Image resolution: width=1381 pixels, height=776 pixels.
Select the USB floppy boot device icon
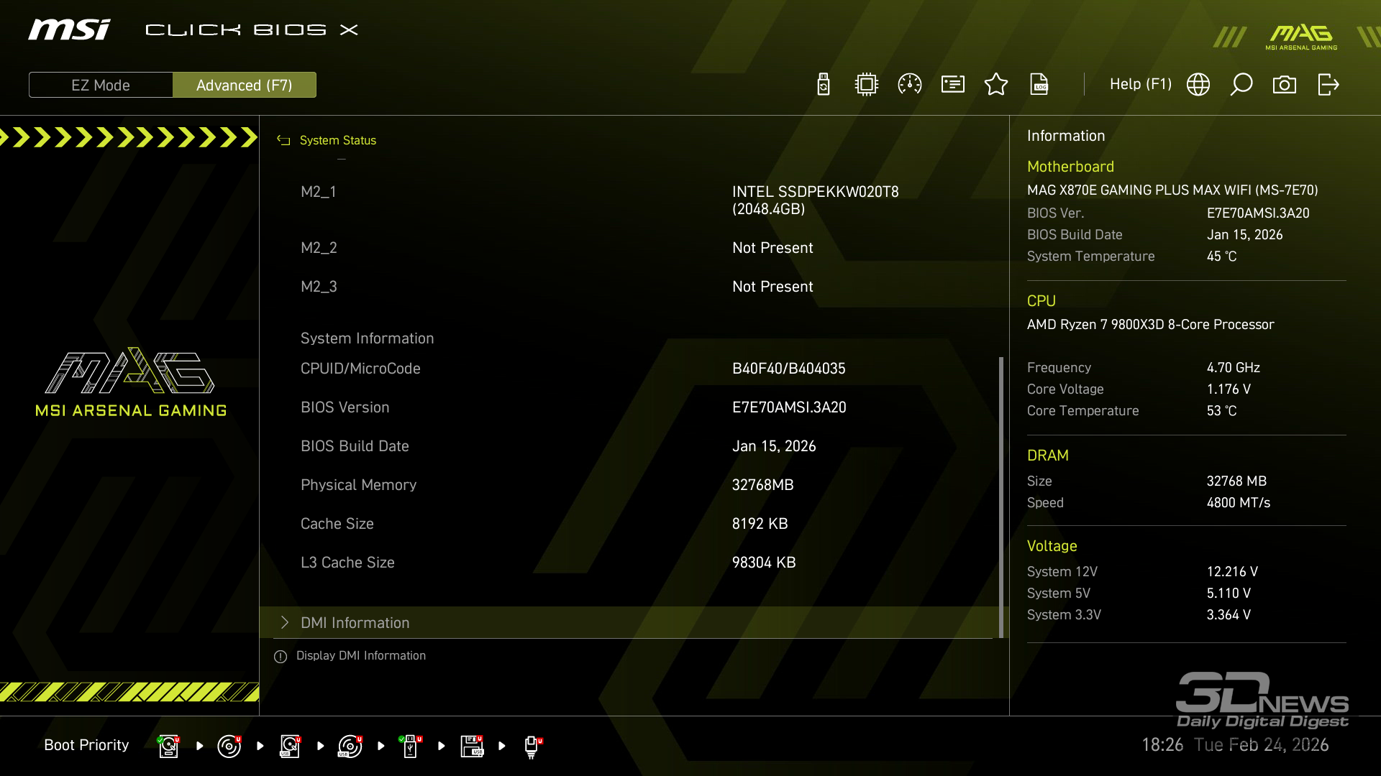[472, 746]
